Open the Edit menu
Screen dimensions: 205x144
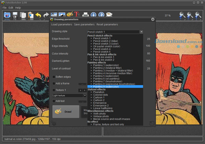click(x=11, y=8)
